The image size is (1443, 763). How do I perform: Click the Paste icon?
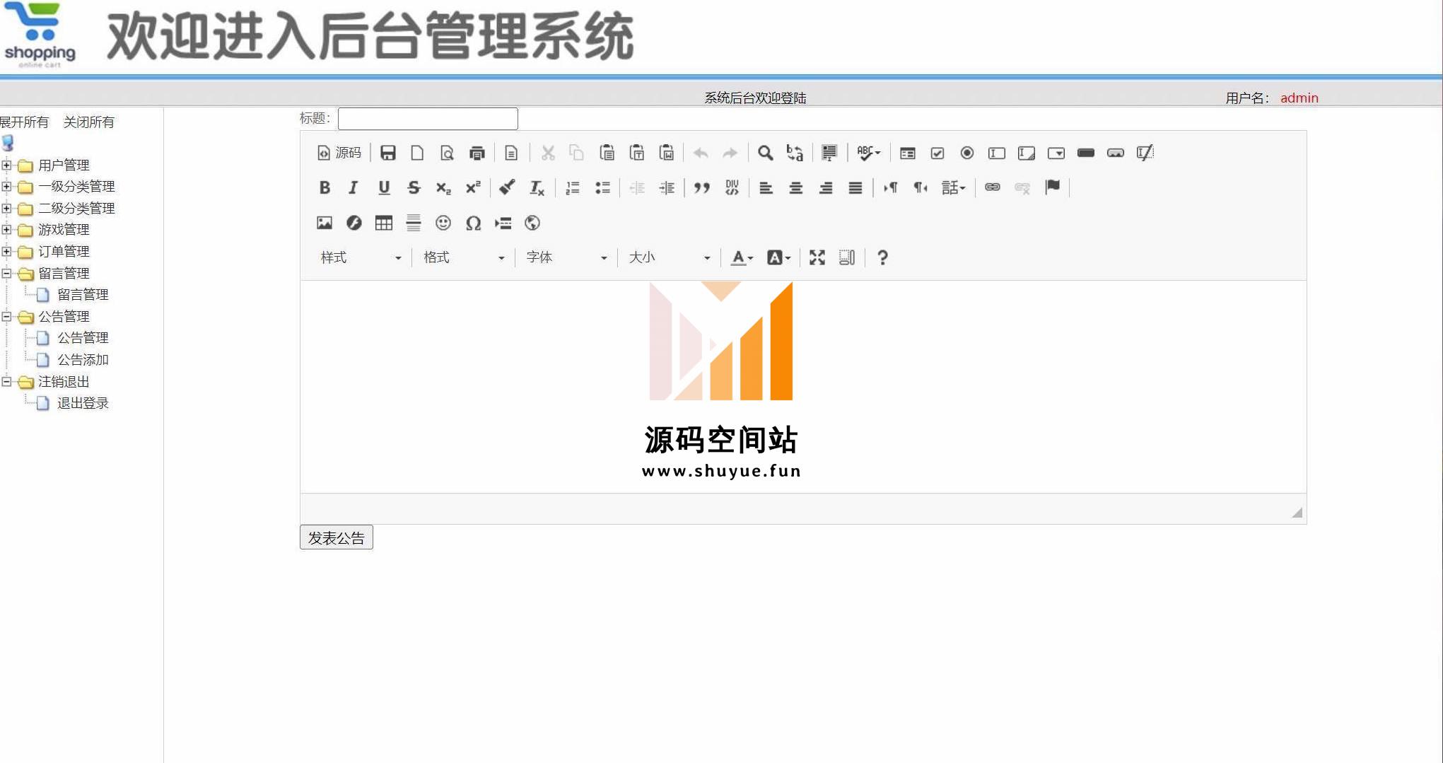(607, 153)
